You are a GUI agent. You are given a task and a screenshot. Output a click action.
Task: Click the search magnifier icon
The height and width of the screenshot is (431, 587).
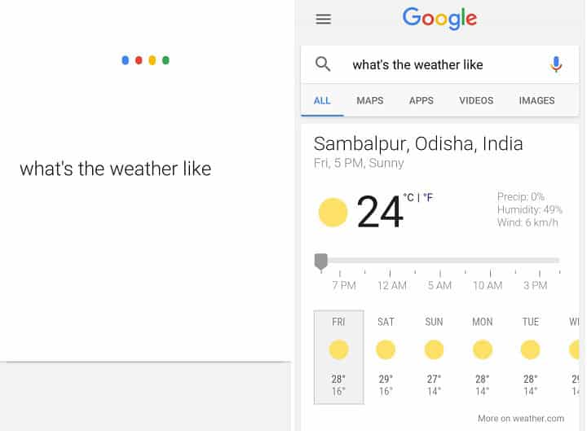tap(323, 64)
